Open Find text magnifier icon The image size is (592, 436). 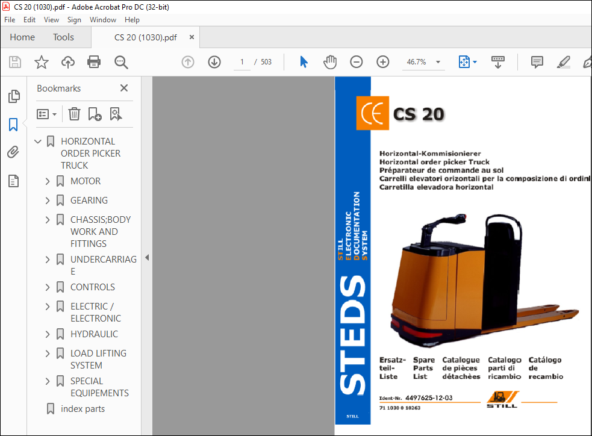point(121,62)
